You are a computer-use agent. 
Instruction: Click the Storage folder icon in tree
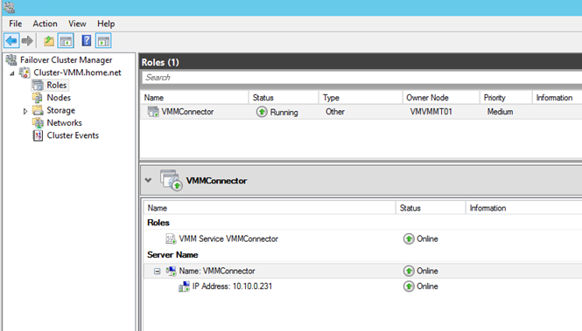click(38, 110)
